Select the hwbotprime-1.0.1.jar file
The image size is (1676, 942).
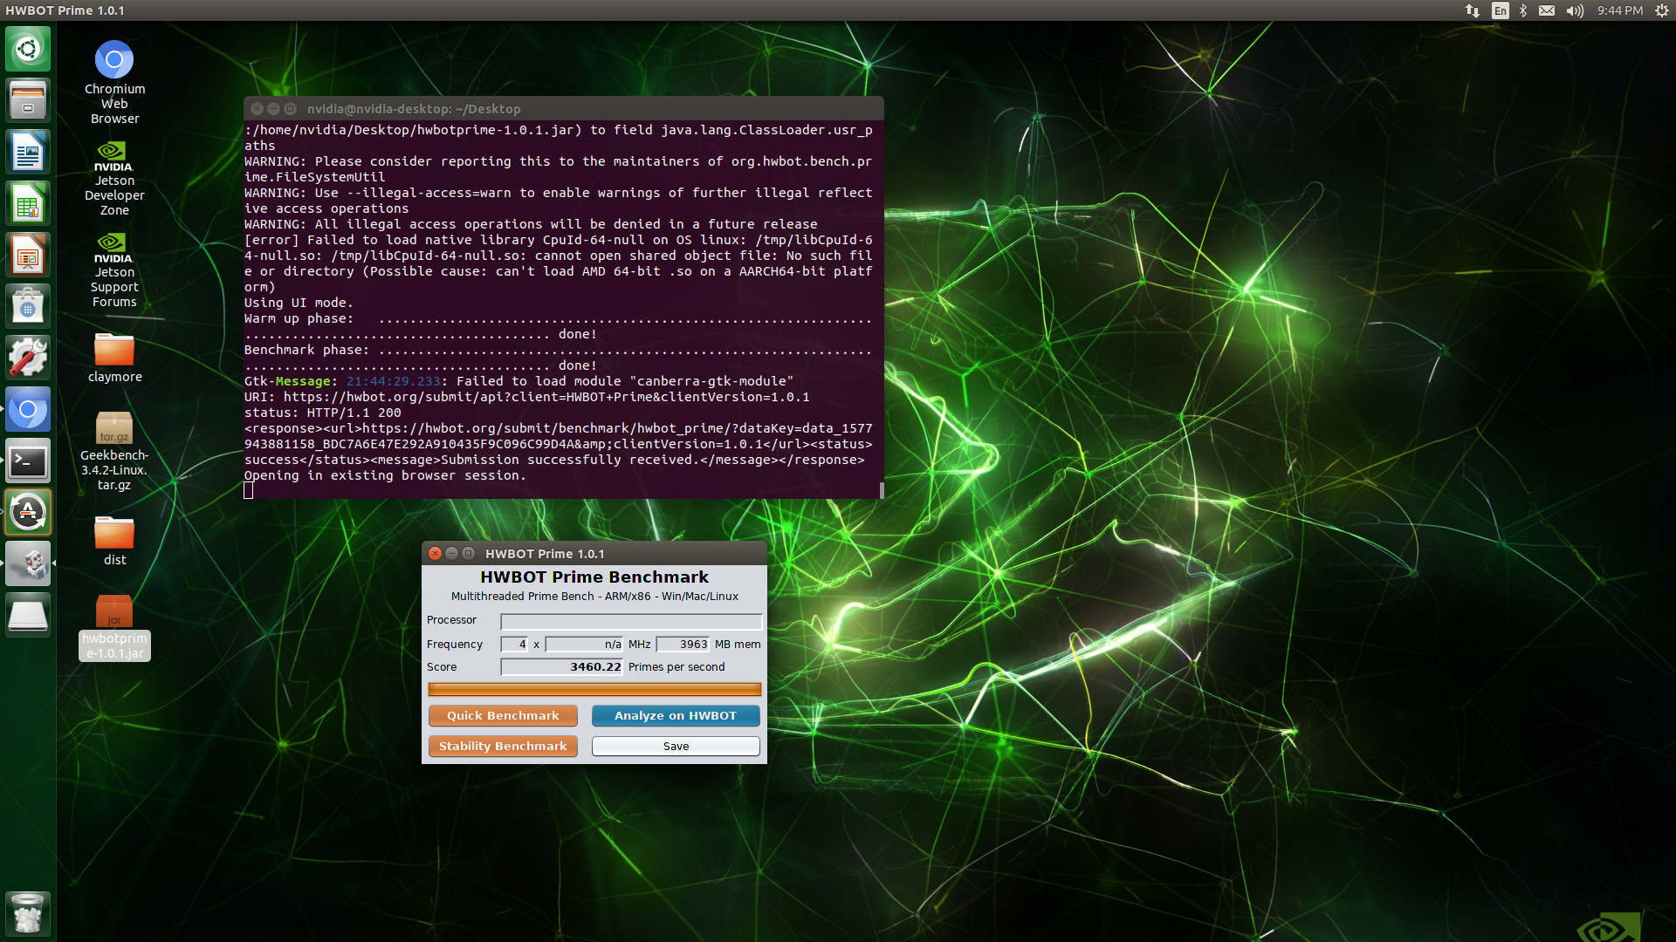click(x=114, y=627)
